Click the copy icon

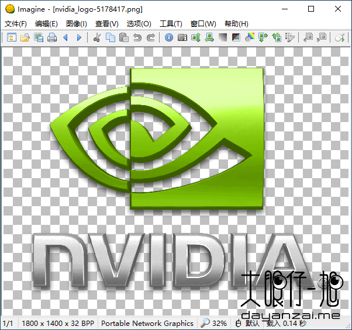(x=111, y=37)
